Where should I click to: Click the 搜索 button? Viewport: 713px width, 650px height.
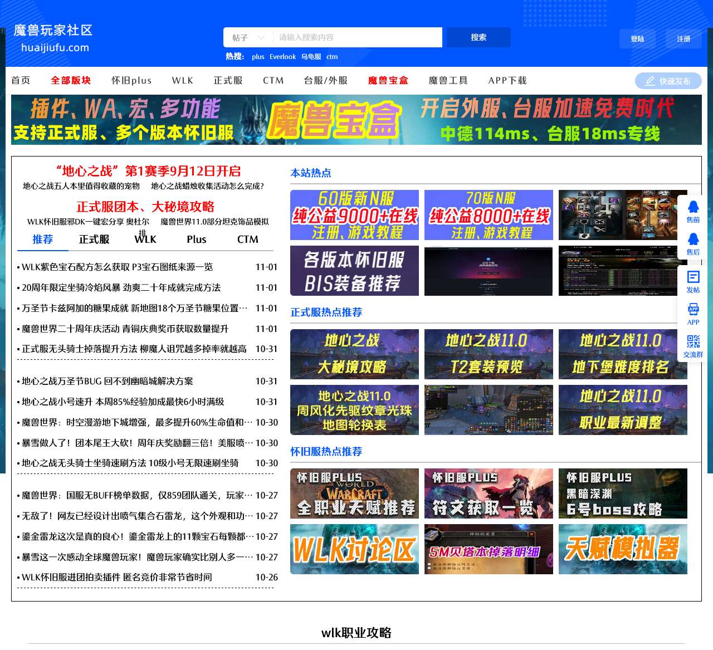[x=478, y=37]
